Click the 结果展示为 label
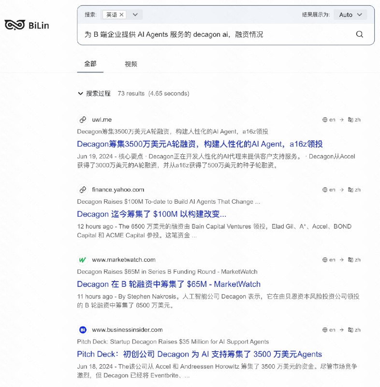 click(316, 15)
